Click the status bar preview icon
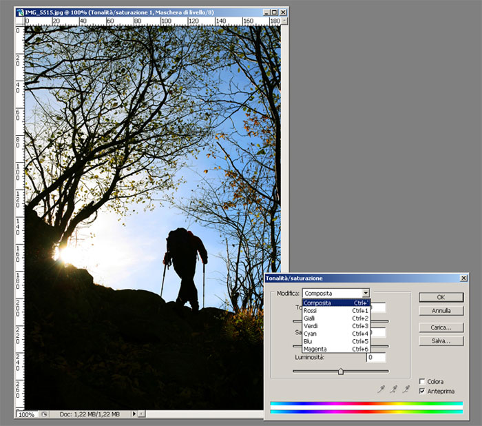This screenshot has height=426, width=482. pyautogui.click(x=45, y=414)
